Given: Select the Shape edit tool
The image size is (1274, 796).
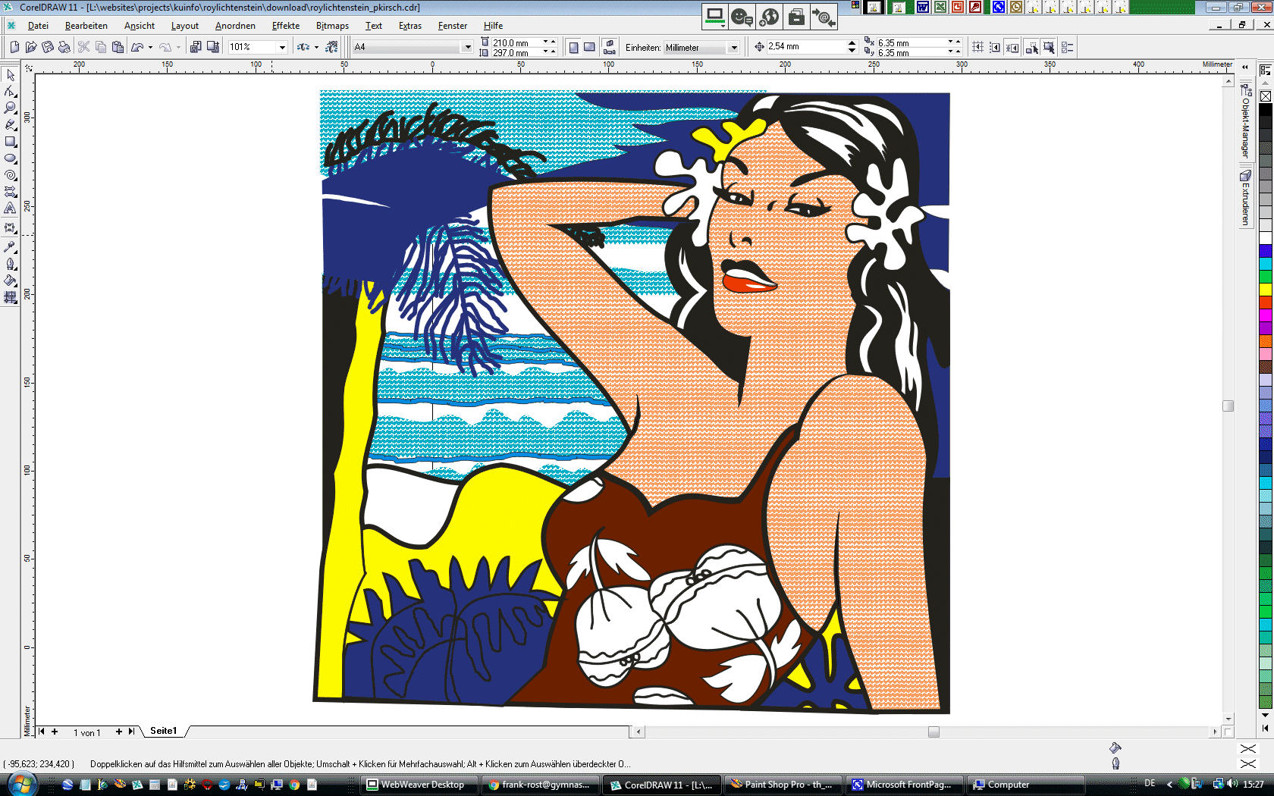Looking at the screenshot, I should click(x=11, y=91).
